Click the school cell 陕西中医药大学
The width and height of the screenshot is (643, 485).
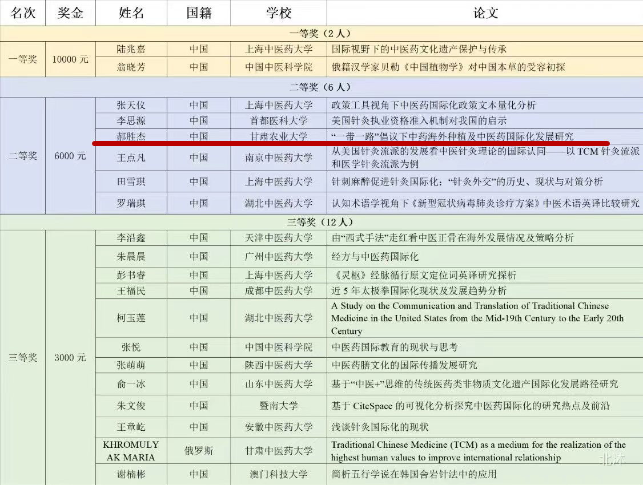[279, 365]
